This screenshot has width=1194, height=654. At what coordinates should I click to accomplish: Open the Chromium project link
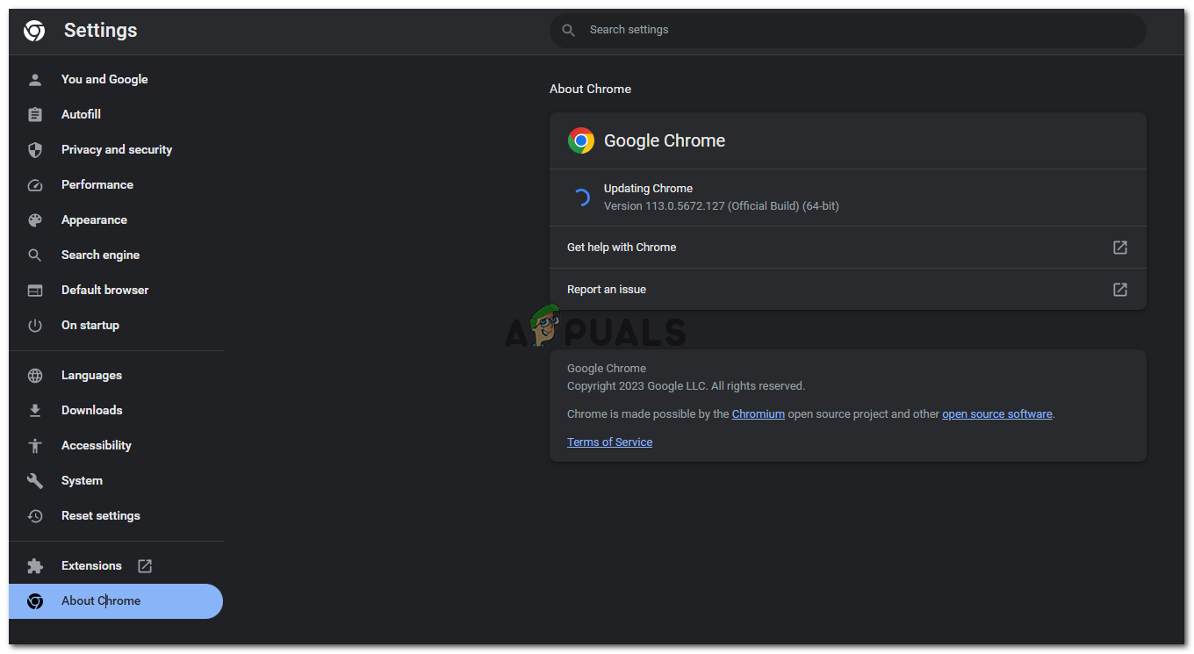(x=759, y=414)
